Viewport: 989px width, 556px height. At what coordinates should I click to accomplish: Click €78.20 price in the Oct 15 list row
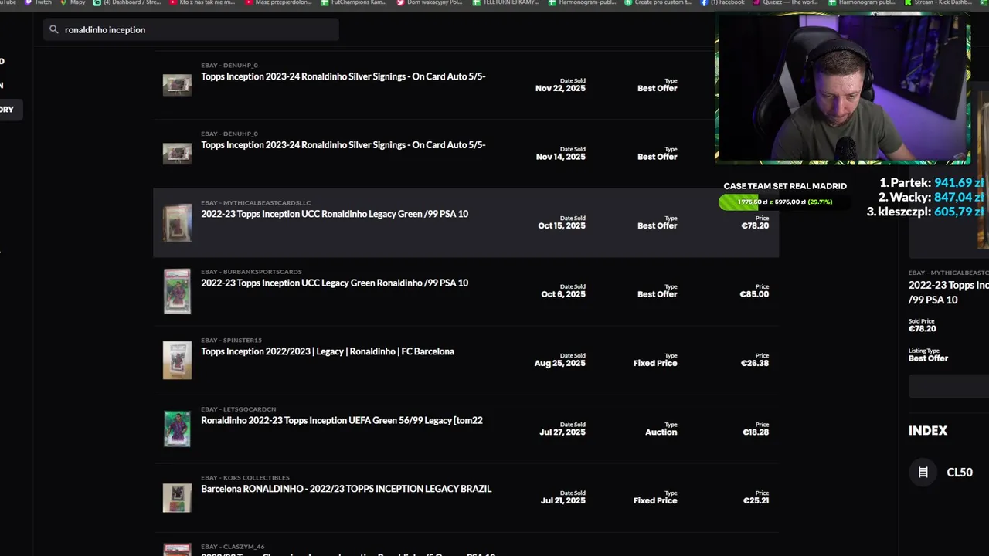(755, 225)
